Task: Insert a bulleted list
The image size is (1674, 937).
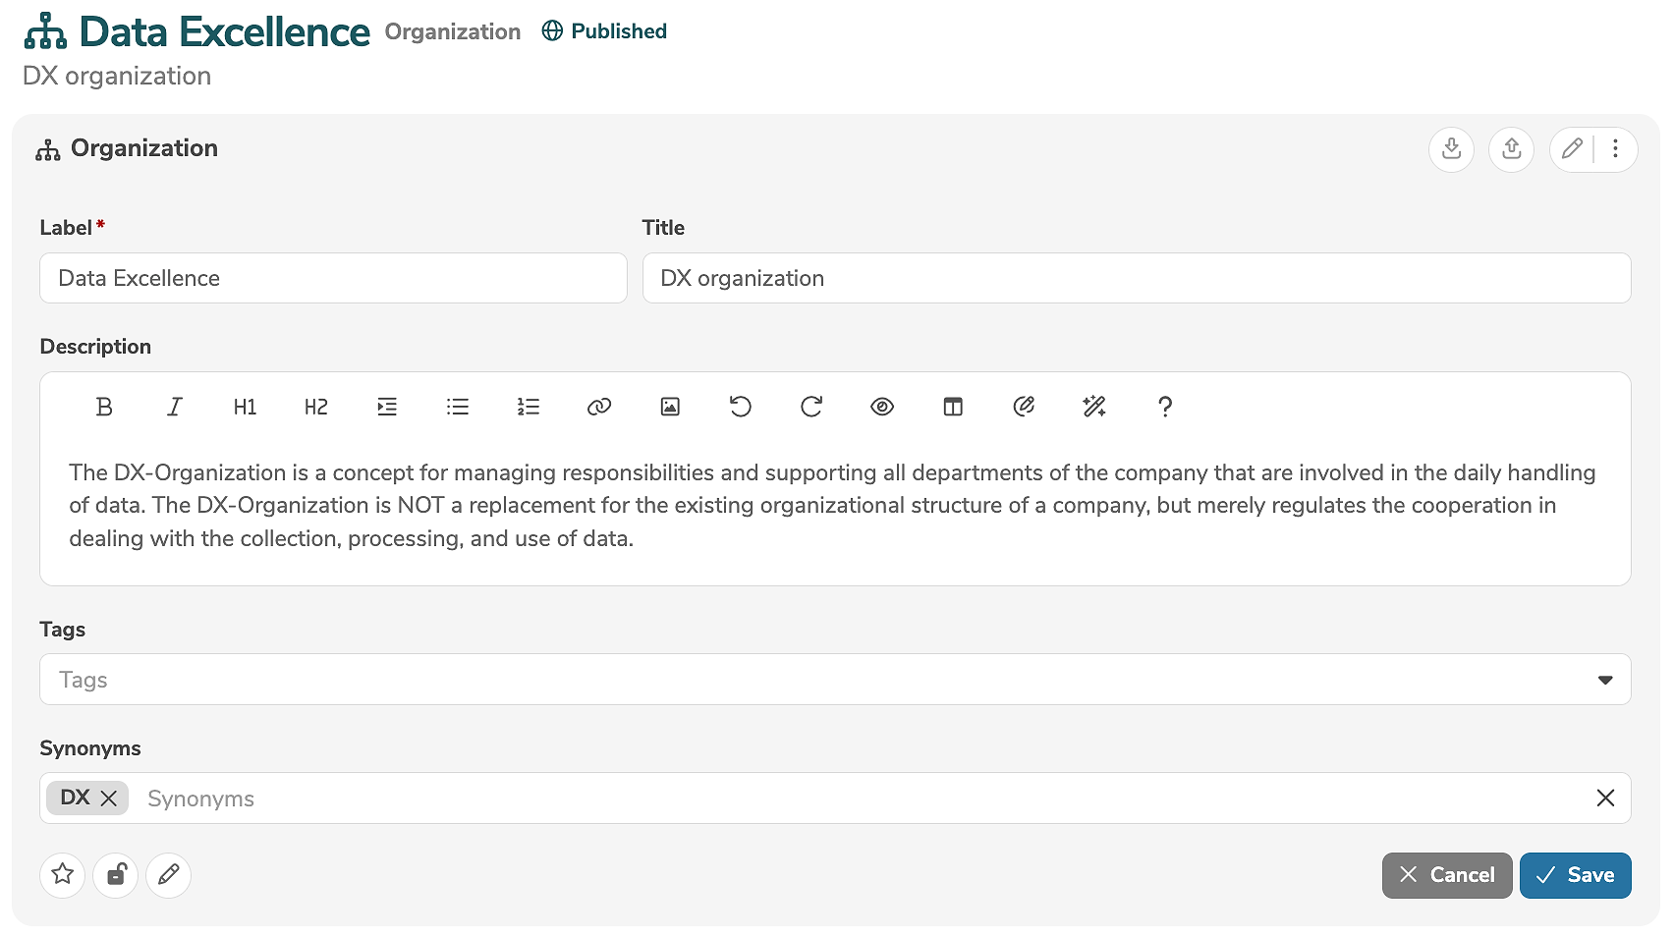Action: coord(458,407)
